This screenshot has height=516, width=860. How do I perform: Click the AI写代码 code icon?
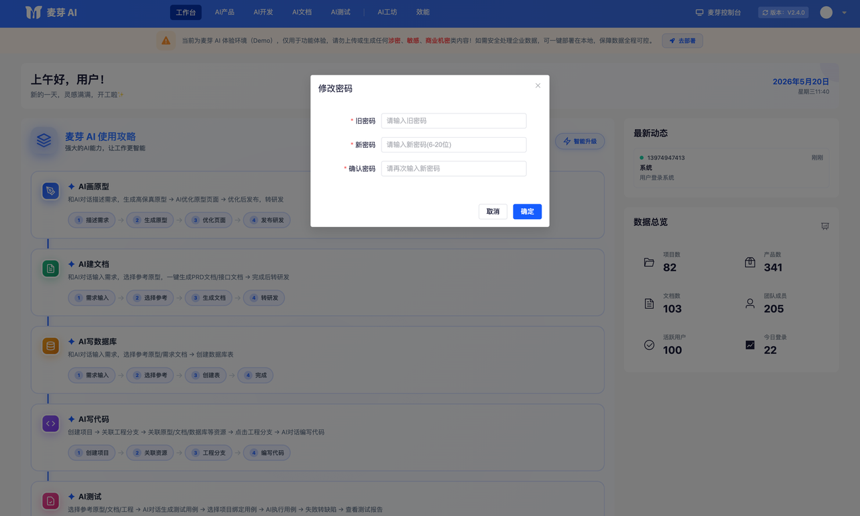50,424
